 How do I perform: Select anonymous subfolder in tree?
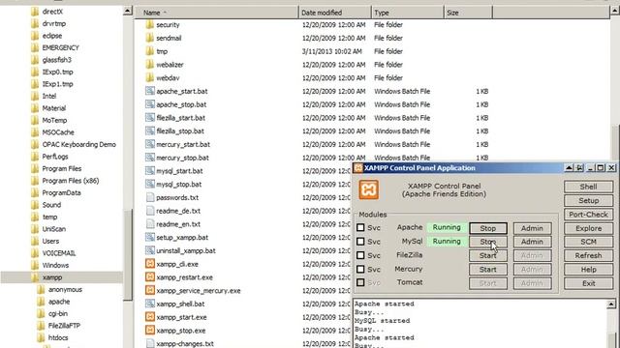[x=65, y=290]
